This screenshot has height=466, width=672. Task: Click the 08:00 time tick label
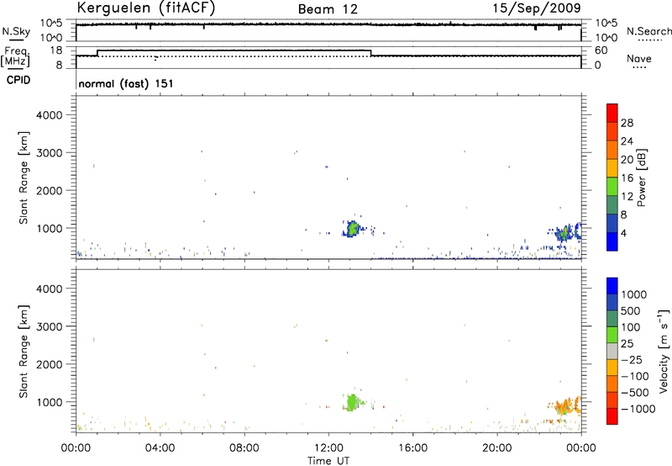pos(244,448)
